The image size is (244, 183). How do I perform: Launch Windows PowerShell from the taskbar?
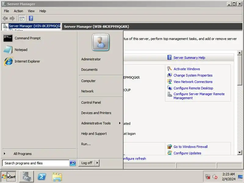[x=42, y=177]
